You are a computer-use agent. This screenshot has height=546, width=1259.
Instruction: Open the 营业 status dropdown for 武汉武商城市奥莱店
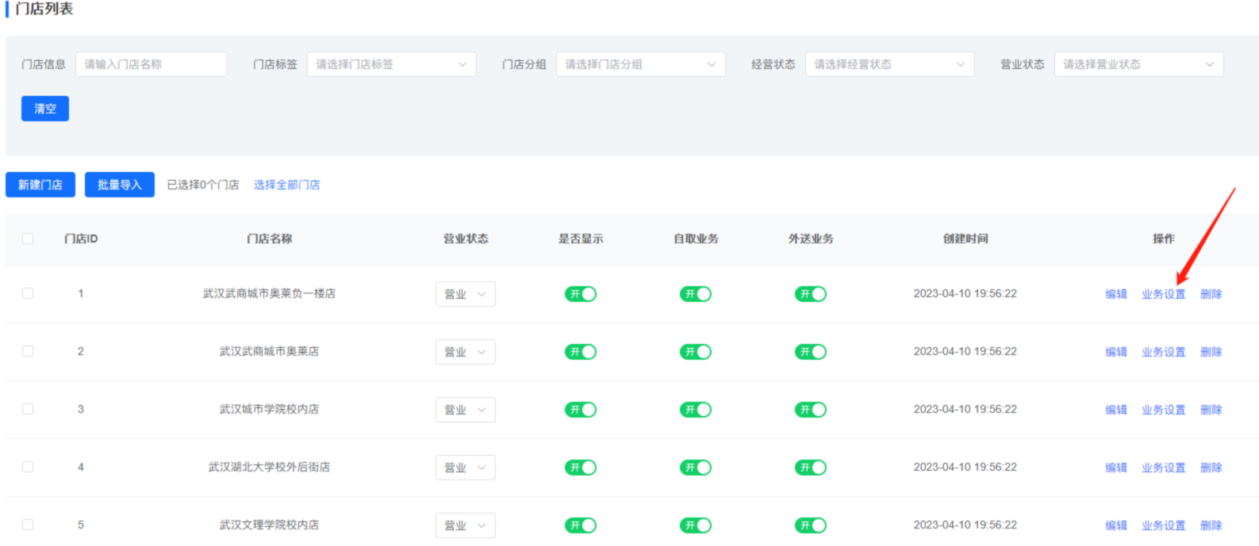click(x=466, y=352)
